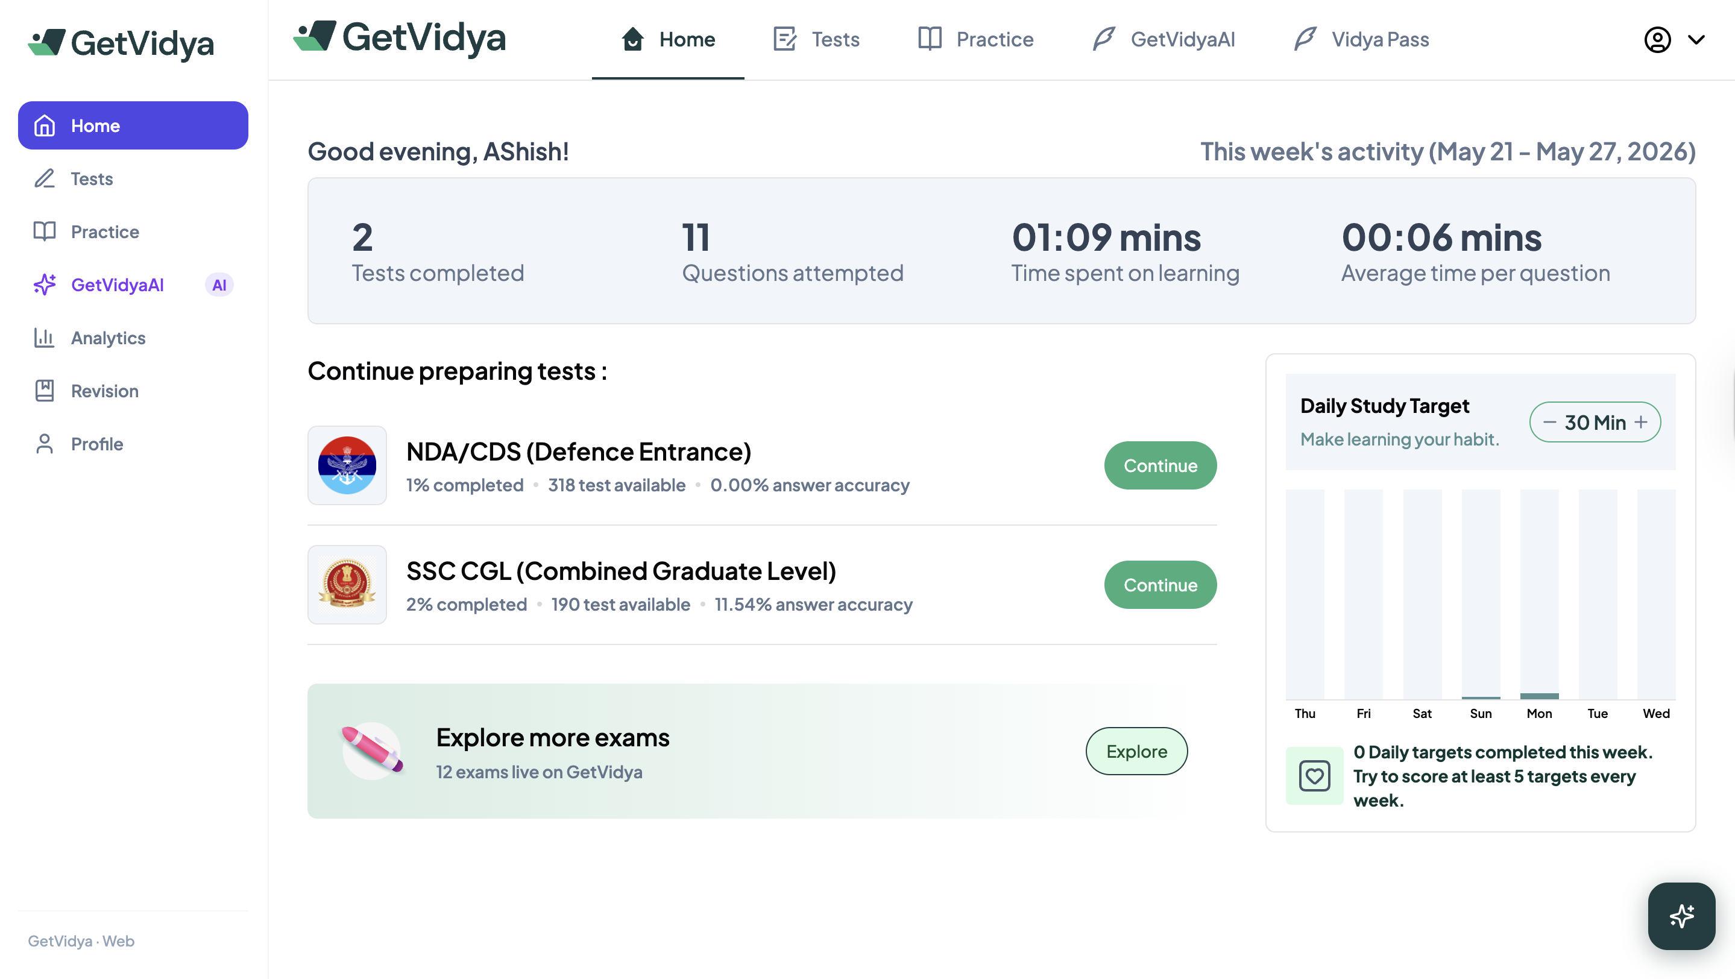
Task: Click the Tests tab edit-note icon
Action: point(785,39)
